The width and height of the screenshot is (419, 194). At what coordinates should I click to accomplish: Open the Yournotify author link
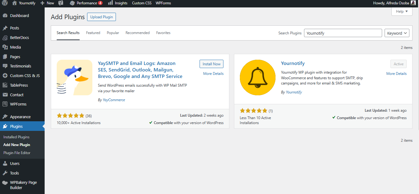pos(294,92)
